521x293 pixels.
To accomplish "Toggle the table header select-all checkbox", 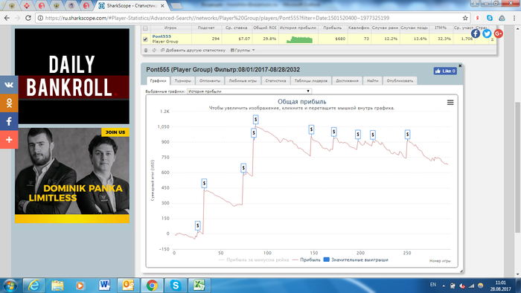I will point(145,28).
